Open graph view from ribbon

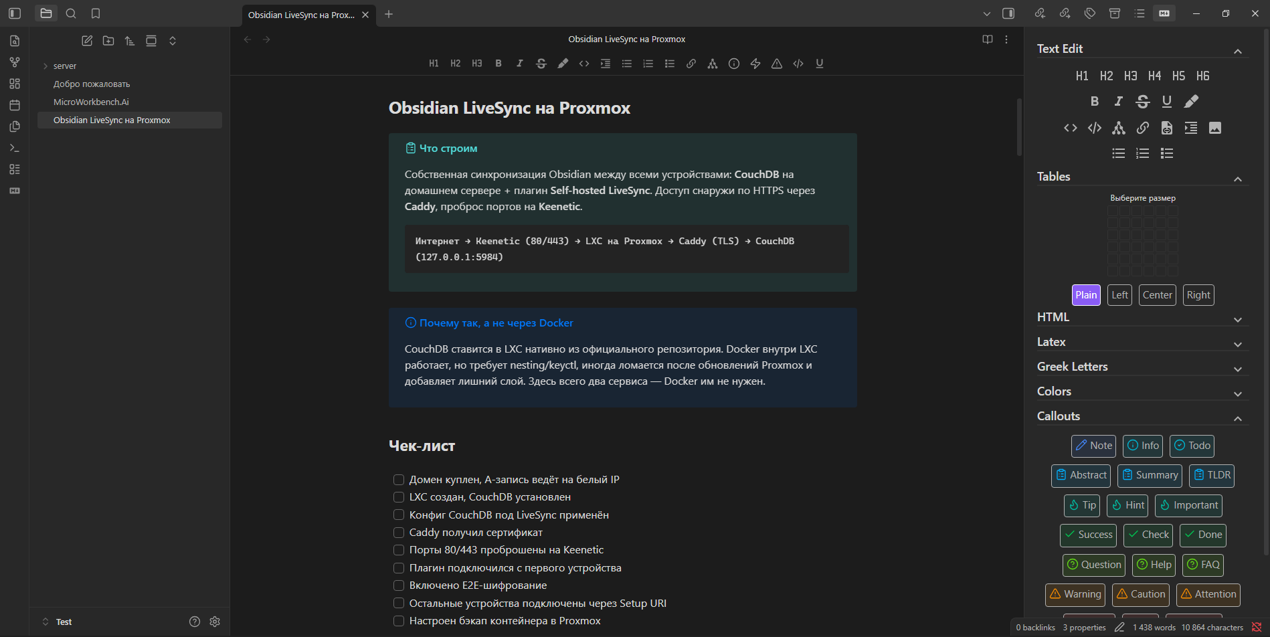click(x=15, y=62)
